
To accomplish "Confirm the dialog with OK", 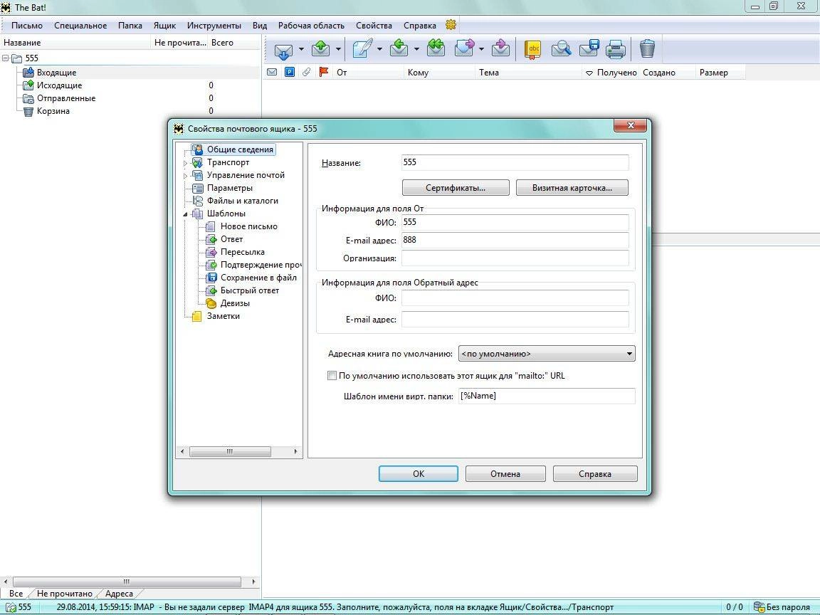I will pos(419,474).
